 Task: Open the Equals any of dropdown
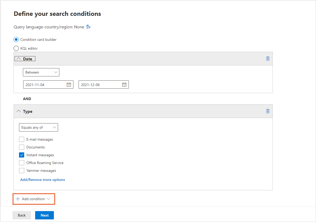click(39, 127)
